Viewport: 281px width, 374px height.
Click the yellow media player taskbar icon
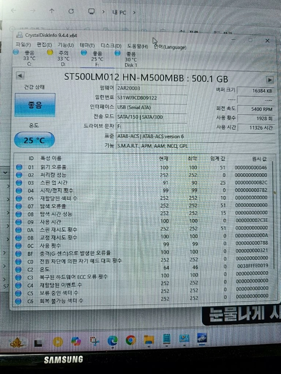58,342
